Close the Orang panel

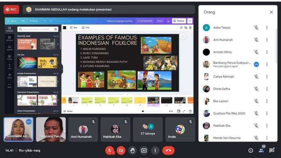271,12
